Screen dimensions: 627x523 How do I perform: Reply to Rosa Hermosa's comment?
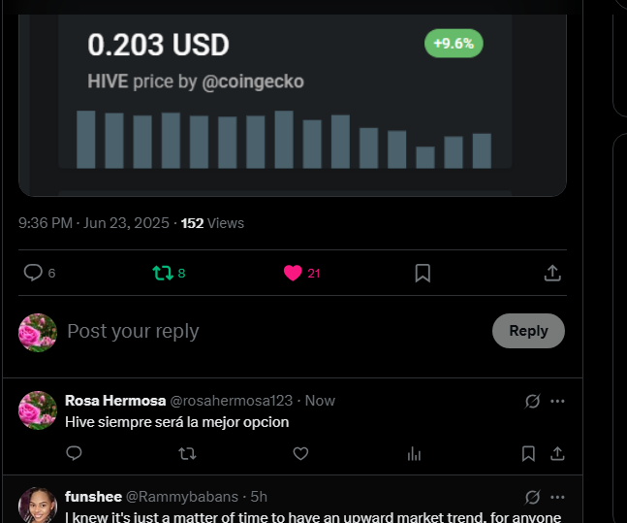click(74, 453)
